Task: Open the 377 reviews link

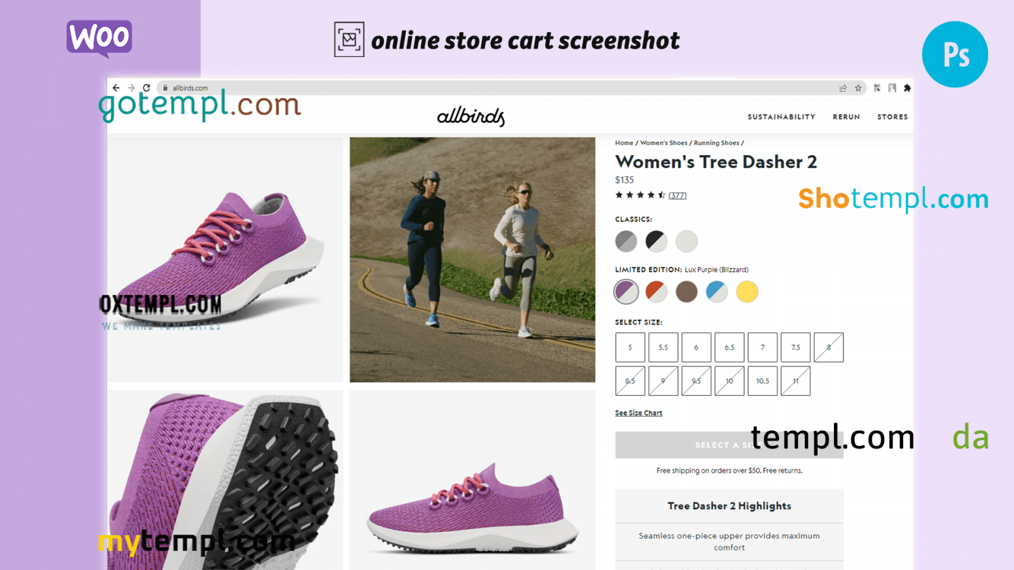Action: [677, 196]
